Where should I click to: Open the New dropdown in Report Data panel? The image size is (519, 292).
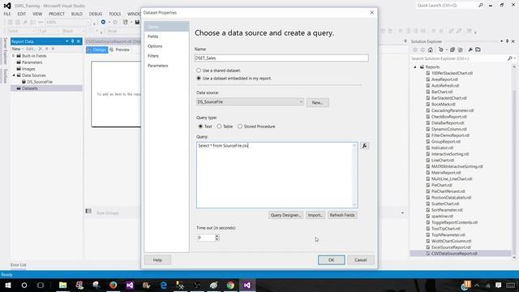18,49
